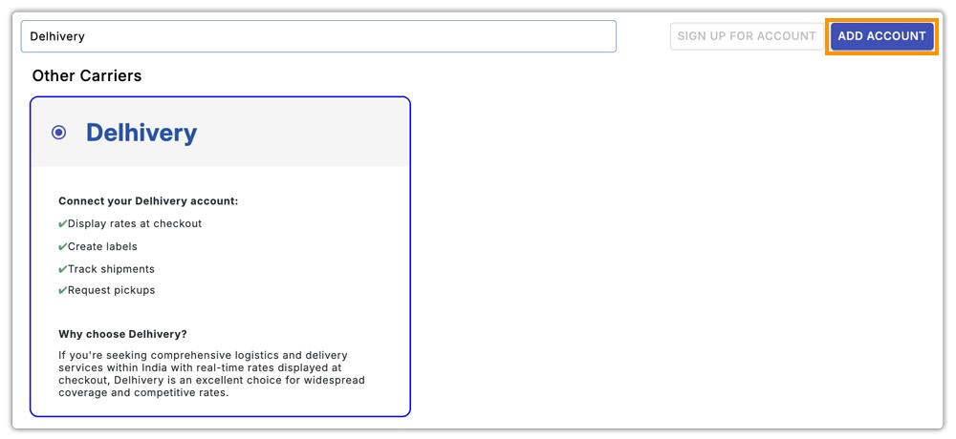Click the green checkmark beside Request pickups
The image size is (956, 439).
(x=62, y=290)
